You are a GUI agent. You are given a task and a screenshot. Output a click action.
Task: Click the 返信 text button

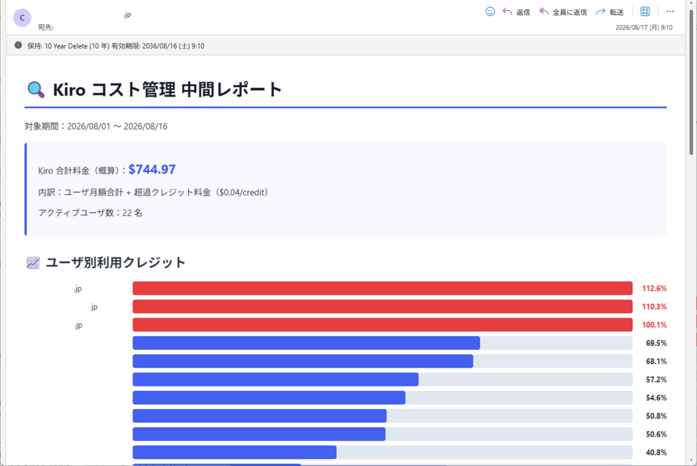(x=523, y=12)
